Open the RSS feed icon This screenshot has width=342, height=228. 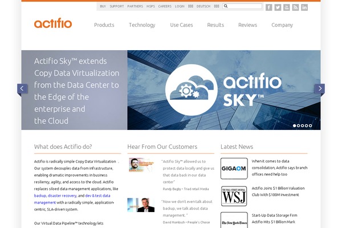tap(295, 7)
